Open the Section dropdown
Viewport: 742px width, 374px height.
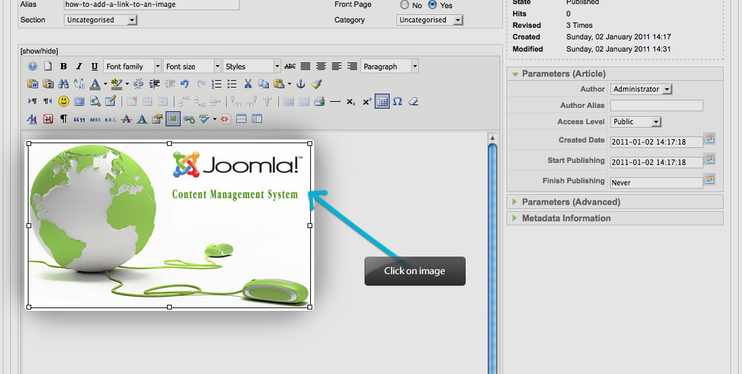point(100,20)
